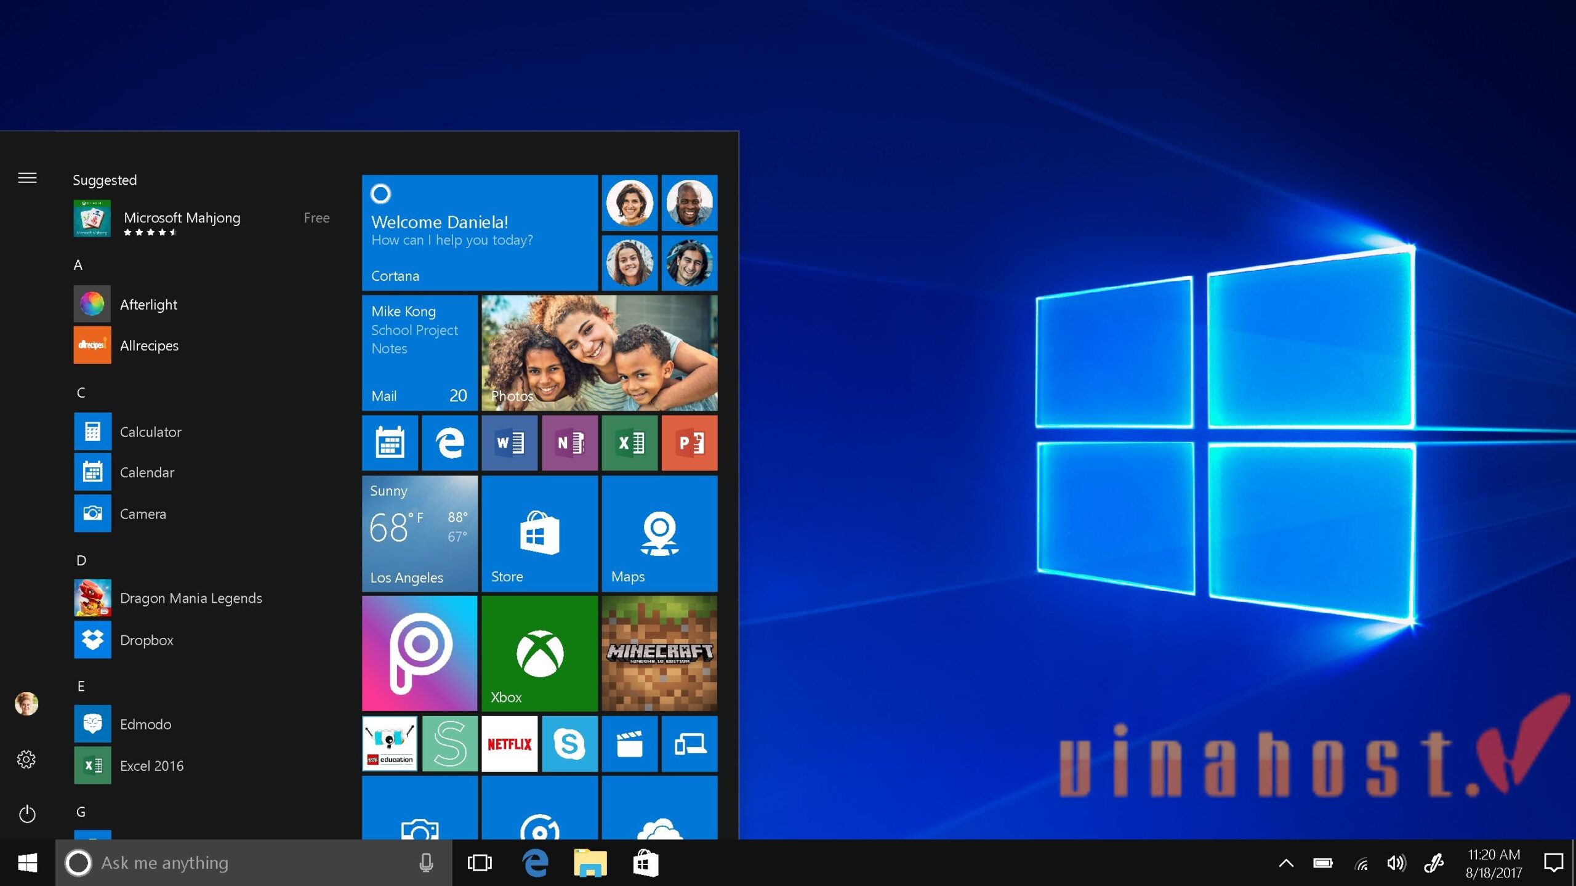Launch the Microsoft Edge tile
Image resolution: width=1576 pixels, height=886 pixels.
(x=449, y=443)
